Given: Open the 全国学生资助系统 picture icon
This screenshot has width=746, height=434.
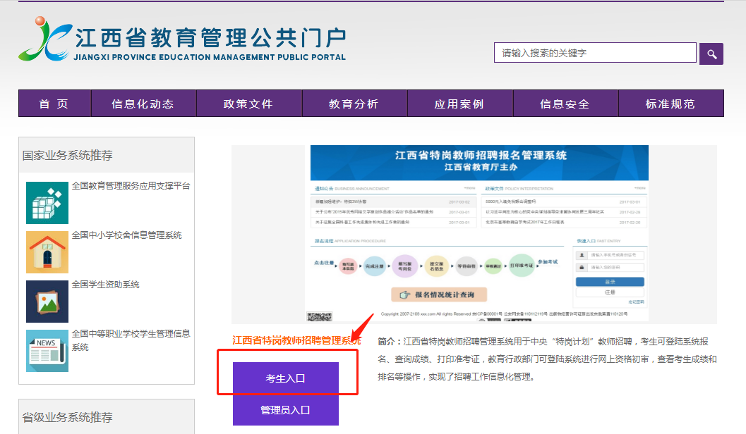Looking at the screenshot, I should tap(47, 302).
